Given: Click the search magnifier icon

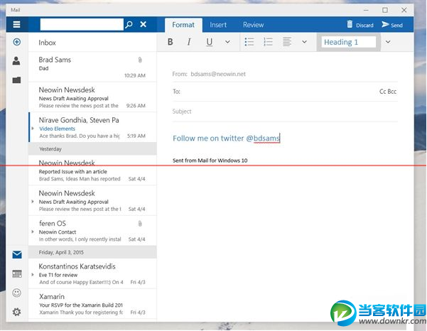Looking at the screenshot, I should [129, 24].
